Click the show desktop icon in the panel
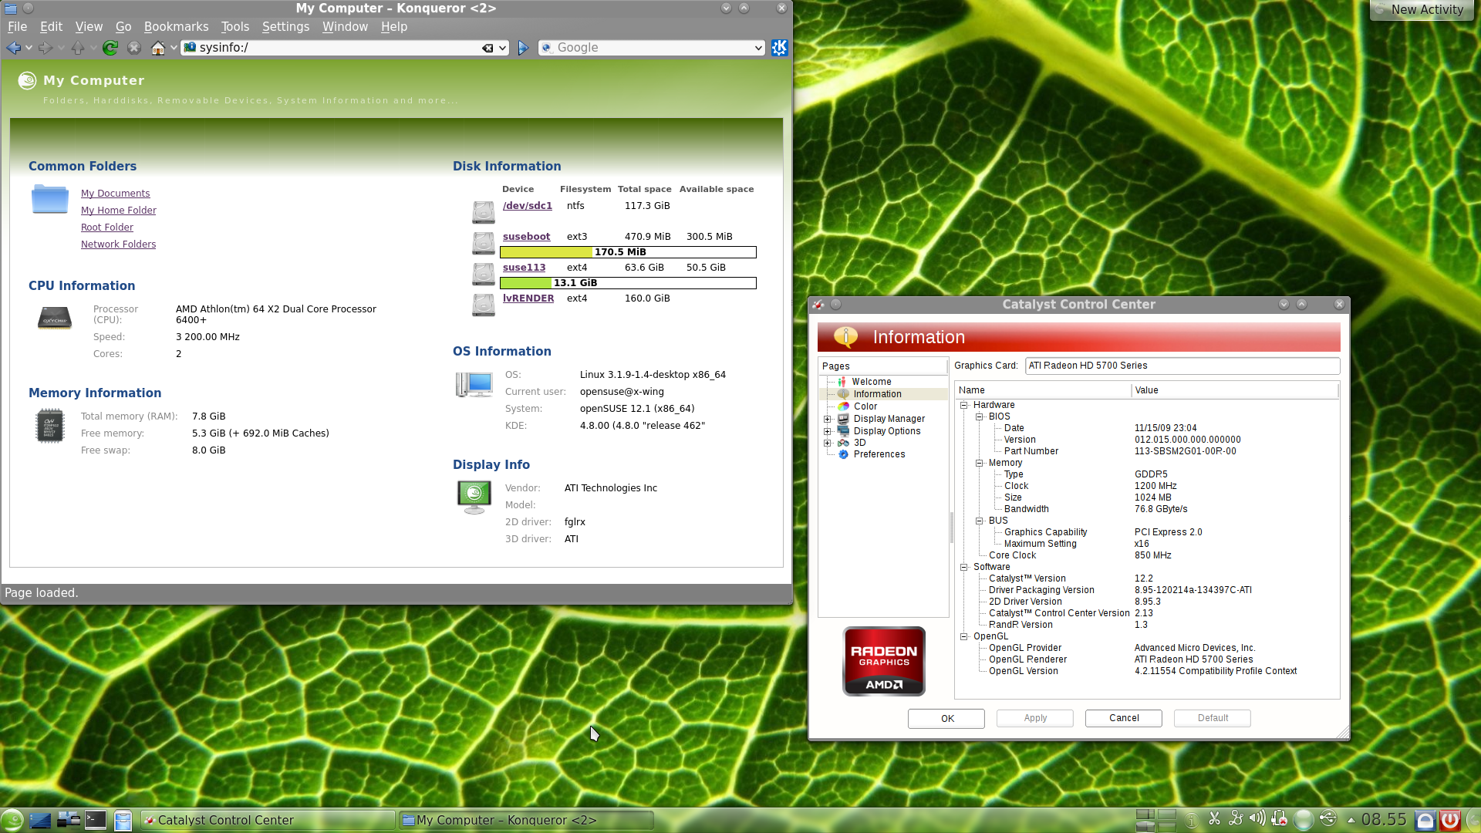 (40, 820)
